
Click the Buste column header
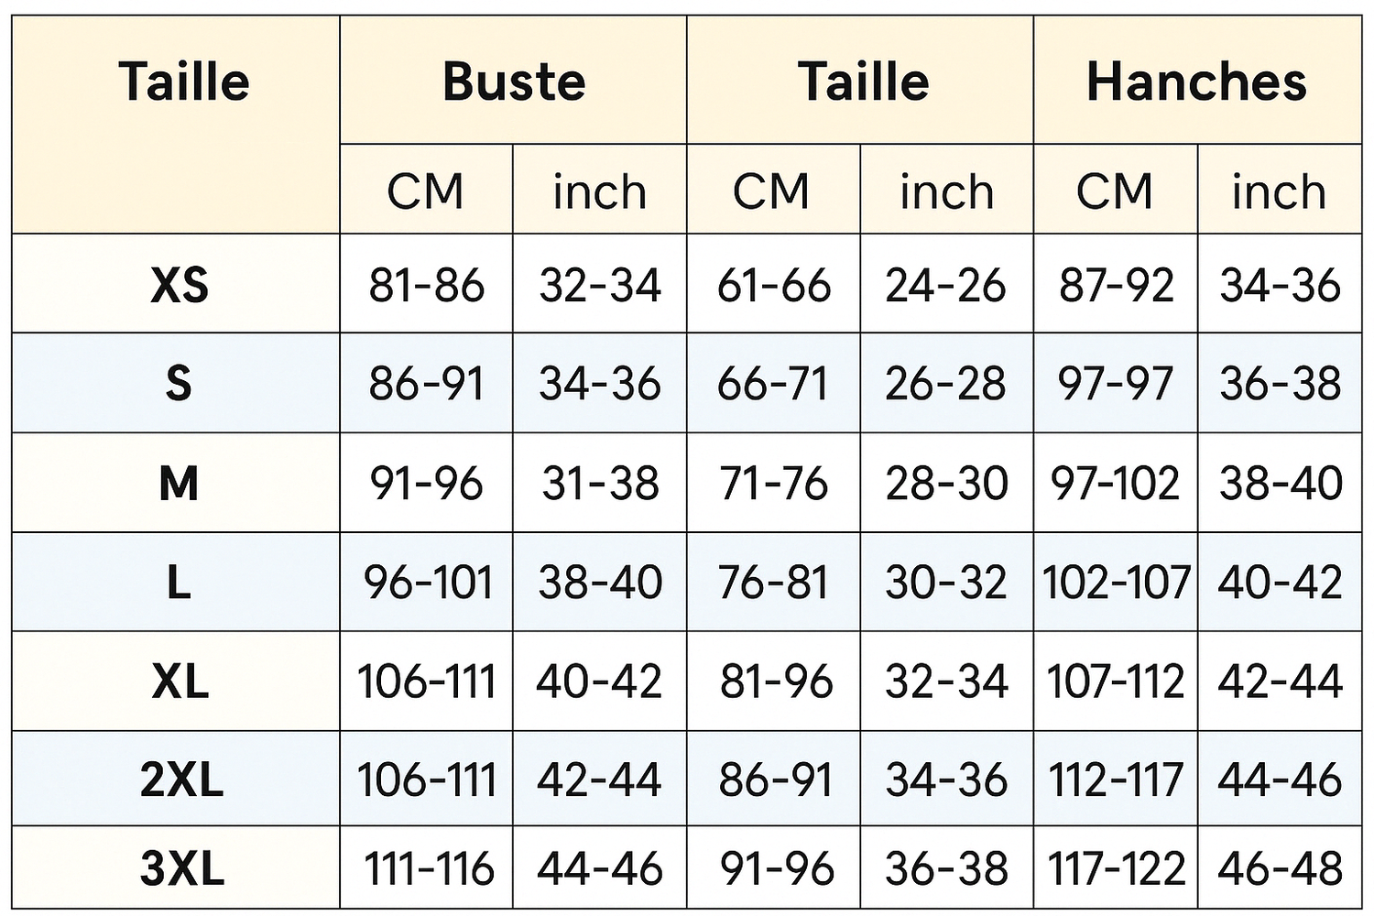click(x=514, y=82)
